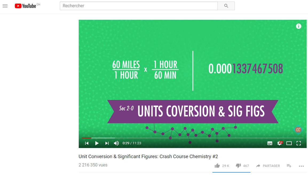Skip to the previous video
Image resolution: width=308 pixels, height=175 pixels.
[87, 143]
